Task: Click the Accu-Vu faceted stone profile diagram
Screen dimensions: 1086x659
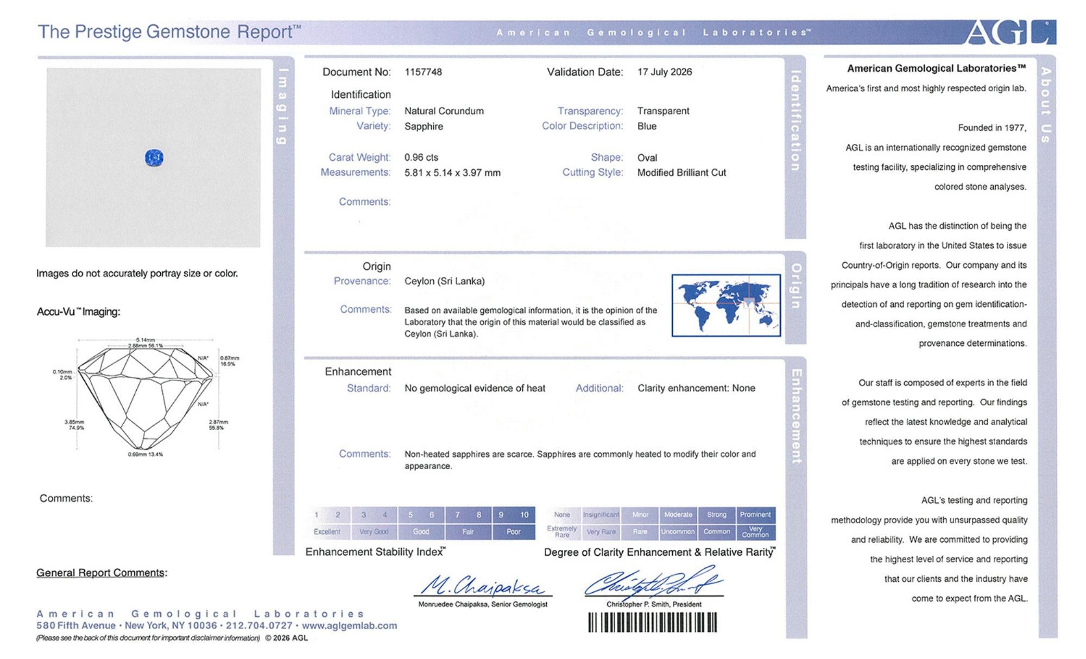Action: click(146, 399)
